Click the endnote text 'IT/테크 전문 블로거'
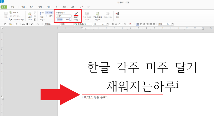The image size is (214, 116). [x=96, y=97]
